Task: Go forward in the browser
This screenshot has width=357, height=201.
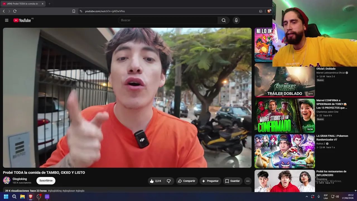Action: pyautogui.click(x=9, y=11)
